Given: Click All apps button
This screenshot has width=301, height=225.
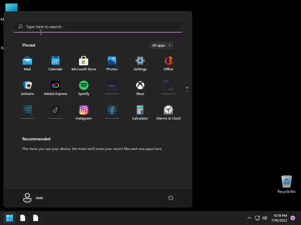Looking at the screenshot, I should (161, 45).
